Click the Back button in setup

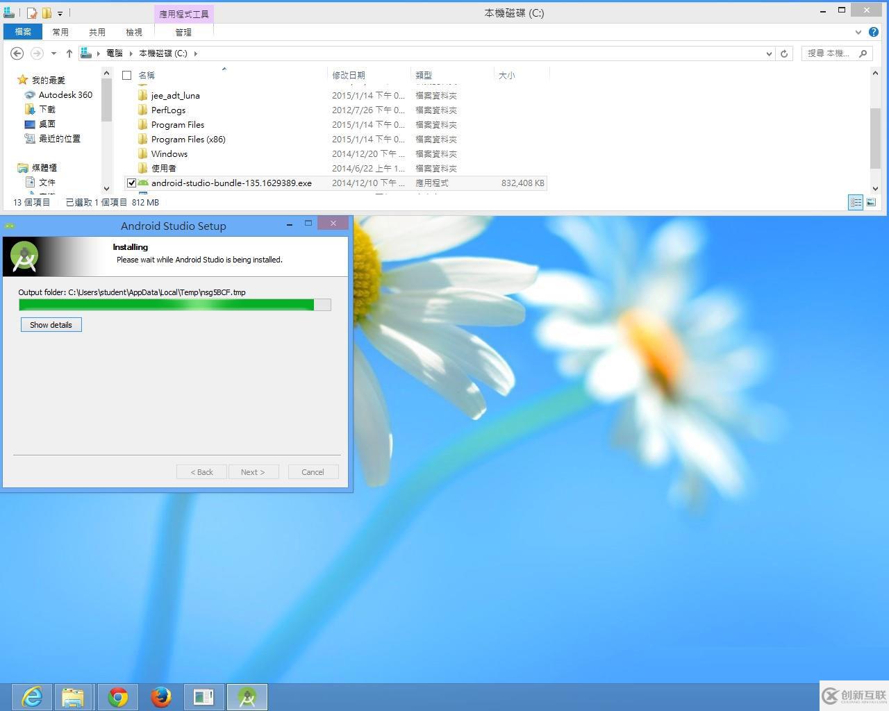click(201, 472)
